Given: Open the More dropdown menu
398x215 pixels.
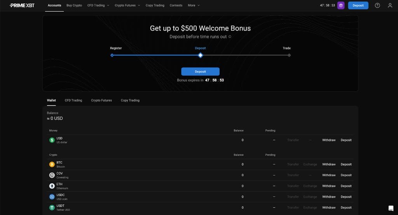Looking at the screenshot, I should 194,5.
